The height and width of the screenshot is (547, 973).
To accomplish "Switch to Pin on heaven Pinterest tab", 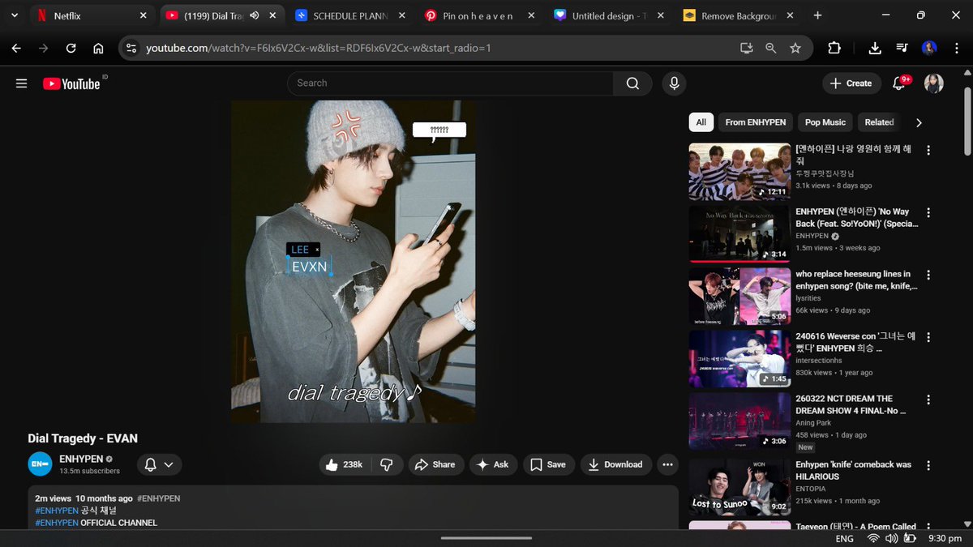I will (480, 15).
